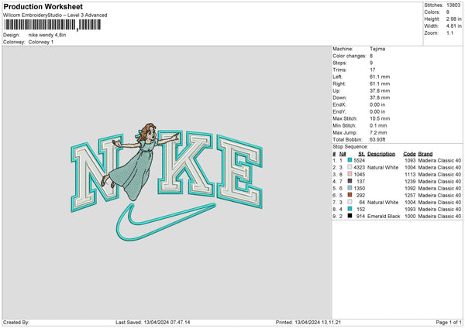Click the Brand column header
This screenshot has width=465, height=328.
click(427, 153)
